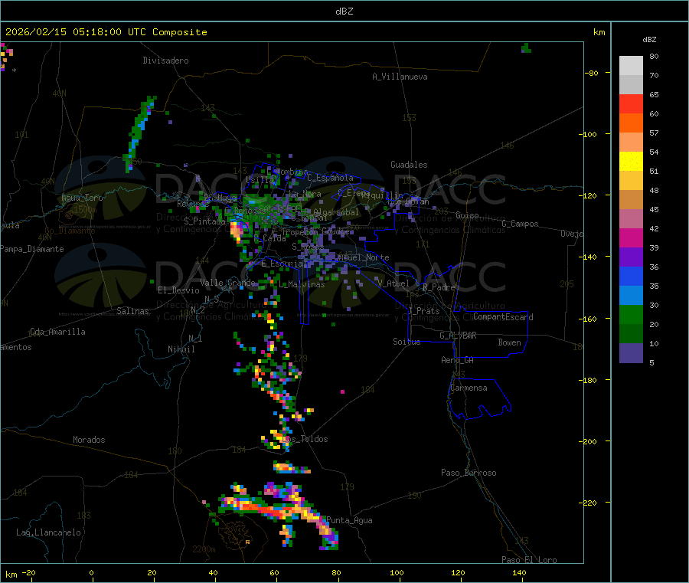
Task: Click the Lag.Llancanelo map label
Action: click(x=48, y=532)
